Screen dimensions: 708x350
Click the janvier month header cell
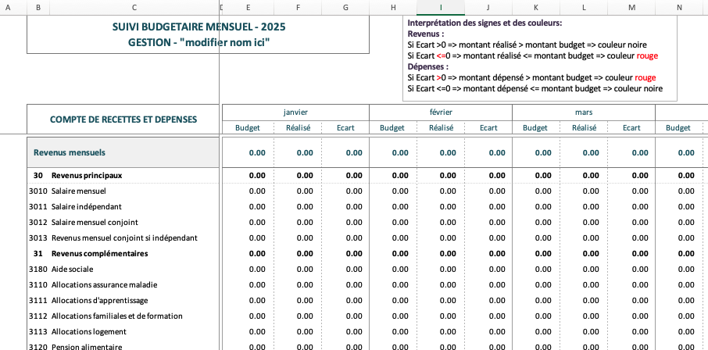point(295,112)
